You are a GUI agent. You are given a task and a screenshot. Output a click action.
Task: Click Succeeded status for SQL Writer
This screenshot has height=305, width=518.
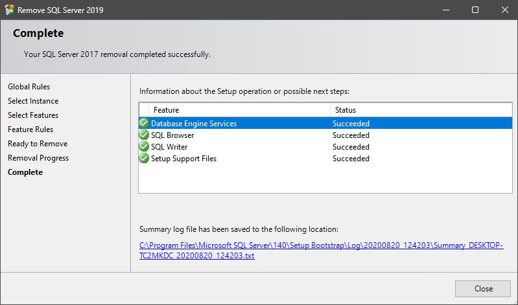pyautogui.click(x=351, y=146)
